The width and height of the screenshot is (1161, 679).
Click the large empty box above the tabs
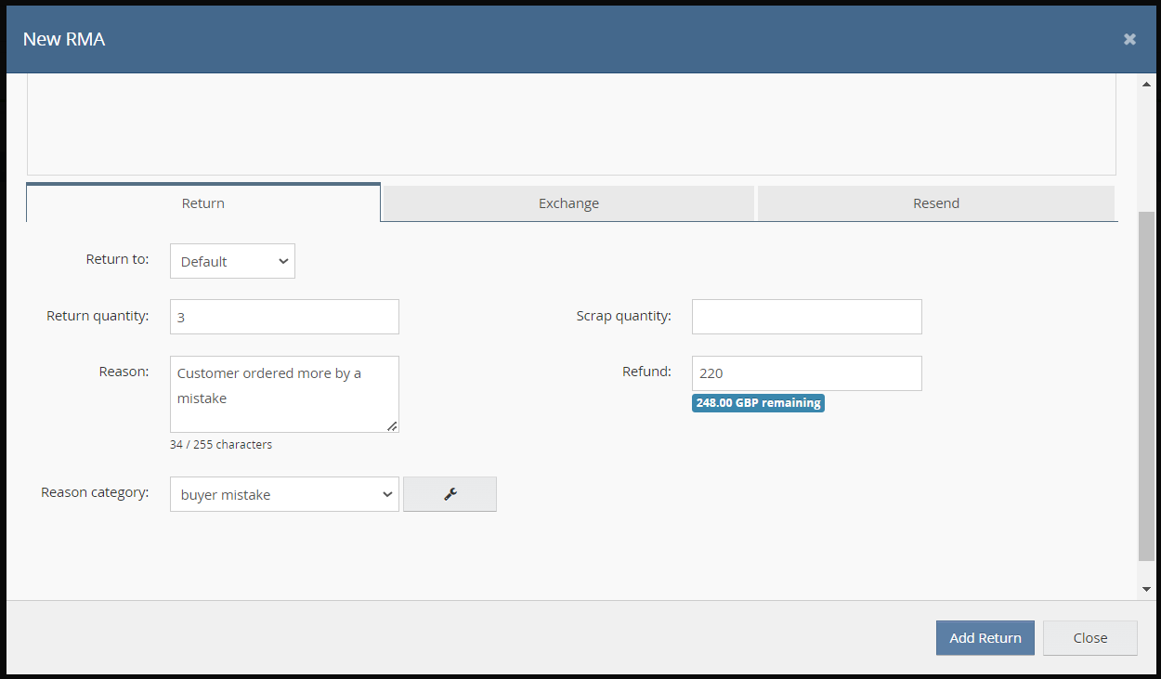[x=571, y=125]
